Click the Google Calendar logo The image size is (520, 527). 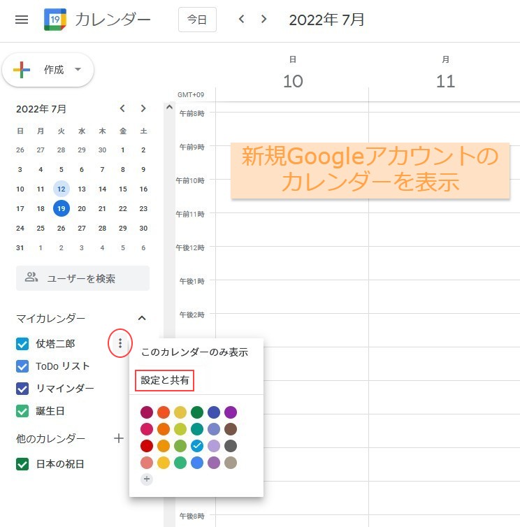(x=55, y=20)
